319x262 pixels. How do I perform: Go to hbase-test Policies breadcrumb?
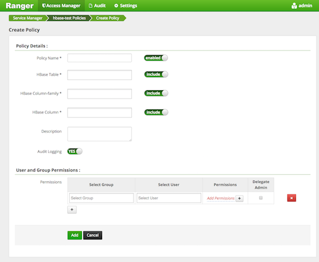coord(68,18)
